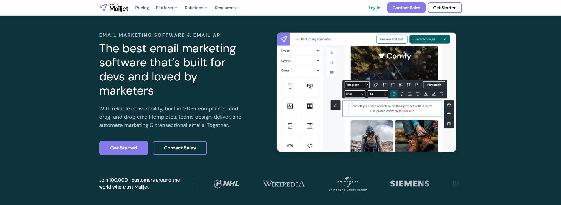Adjust letter spacing VA icon
561x205 pixels.
416,85
